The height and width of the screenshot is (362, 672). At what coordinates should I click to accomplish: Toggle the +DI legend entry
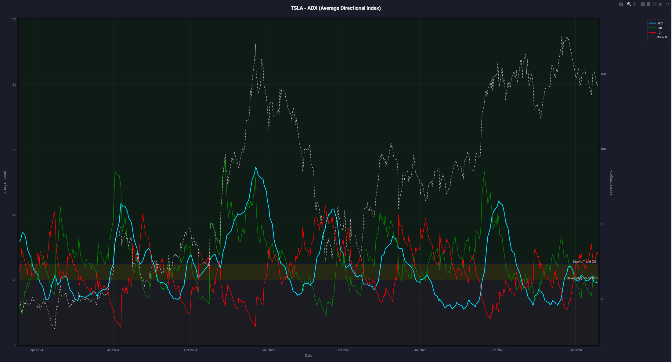[x=659, y=28]
